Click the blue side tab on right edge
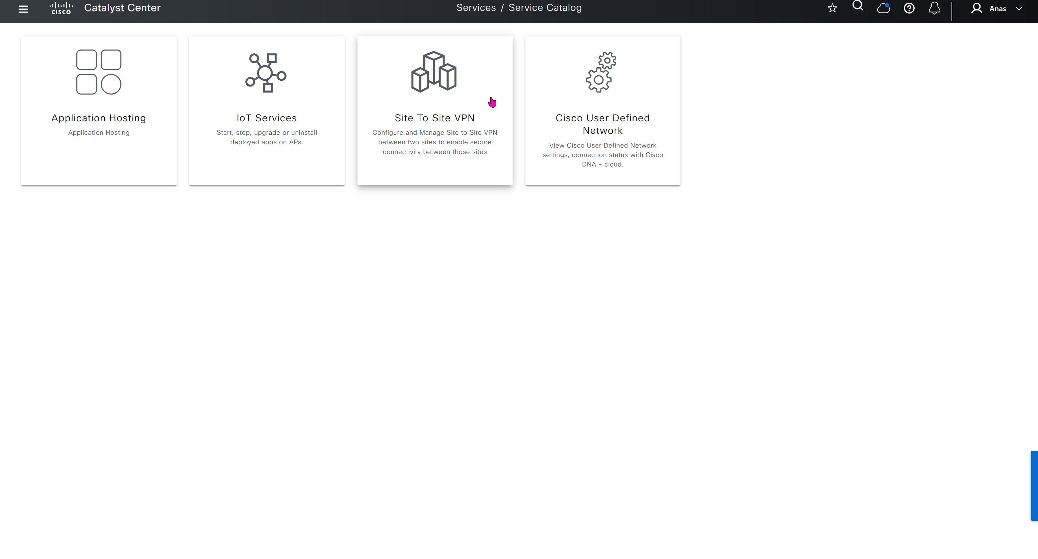The image size is (1038, 559). coord(1034,486)
